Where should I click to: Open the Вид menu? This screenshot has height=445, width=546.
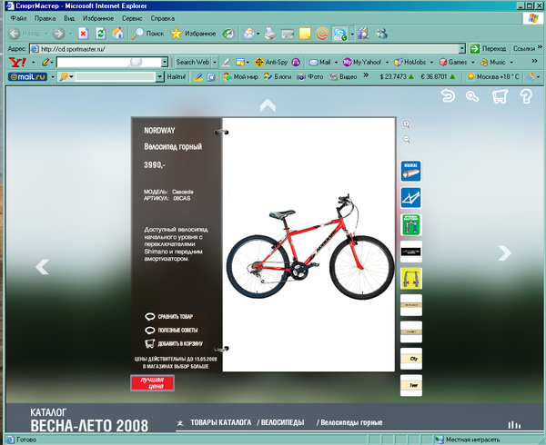(69, 18)
